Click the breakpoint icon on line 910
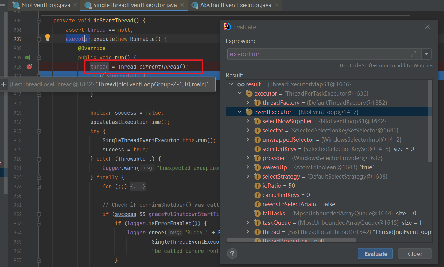 pos(29,66)
